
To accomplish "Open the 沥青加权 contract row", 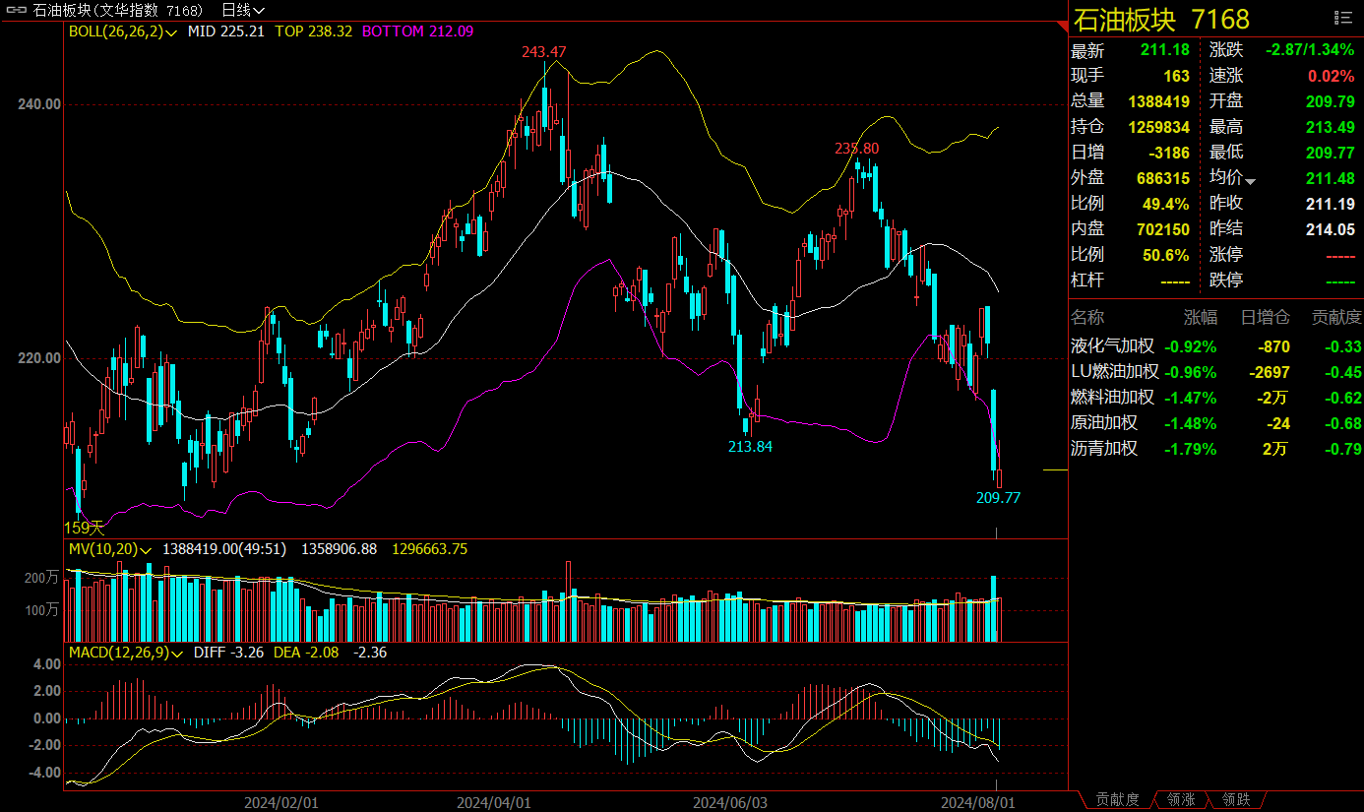I will coord(1104,449).
